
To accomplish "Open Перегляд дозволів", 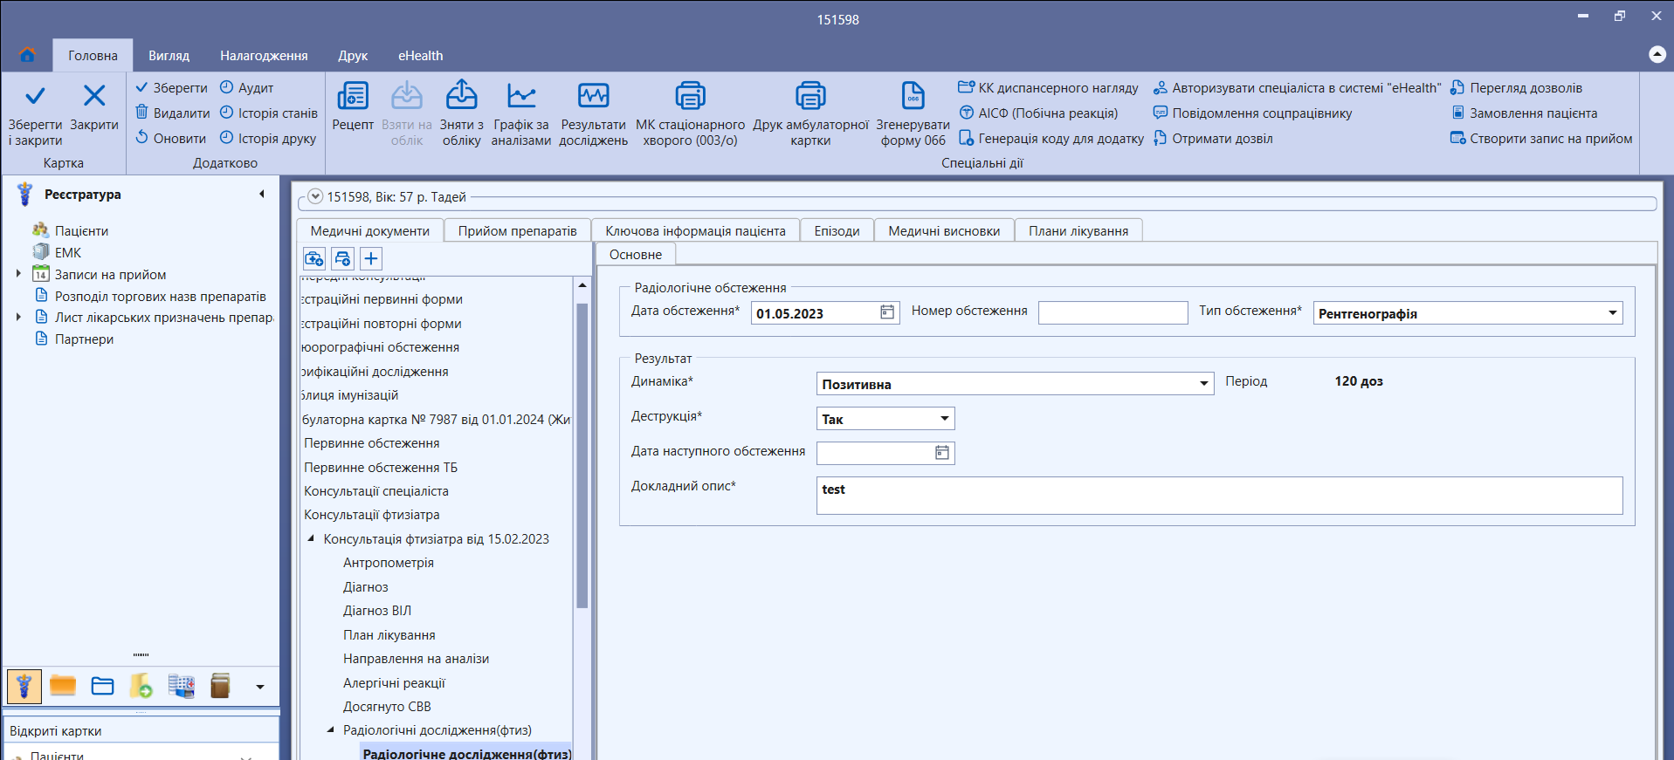I will (1516, 87).
